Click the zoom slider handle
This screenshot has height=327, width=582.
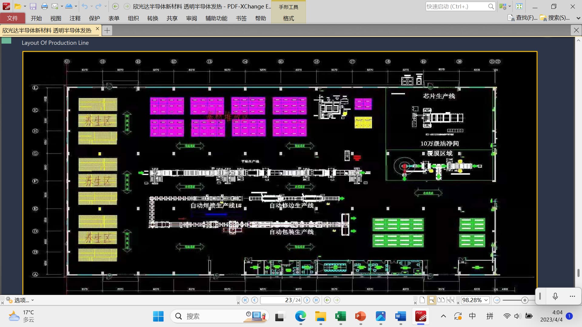point(525,300)
